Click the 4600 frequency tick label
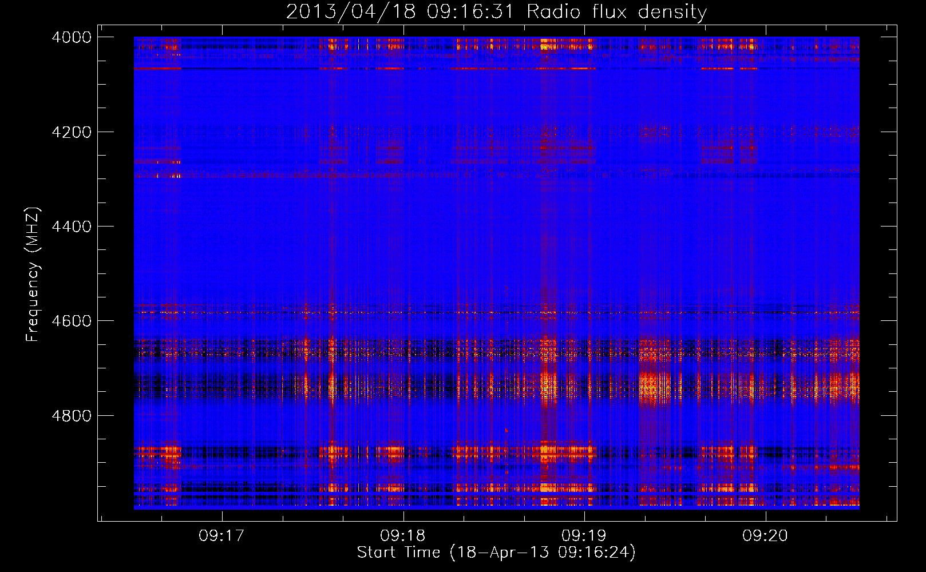This screenshot has width=926, height=572. (x=72, y=321)
